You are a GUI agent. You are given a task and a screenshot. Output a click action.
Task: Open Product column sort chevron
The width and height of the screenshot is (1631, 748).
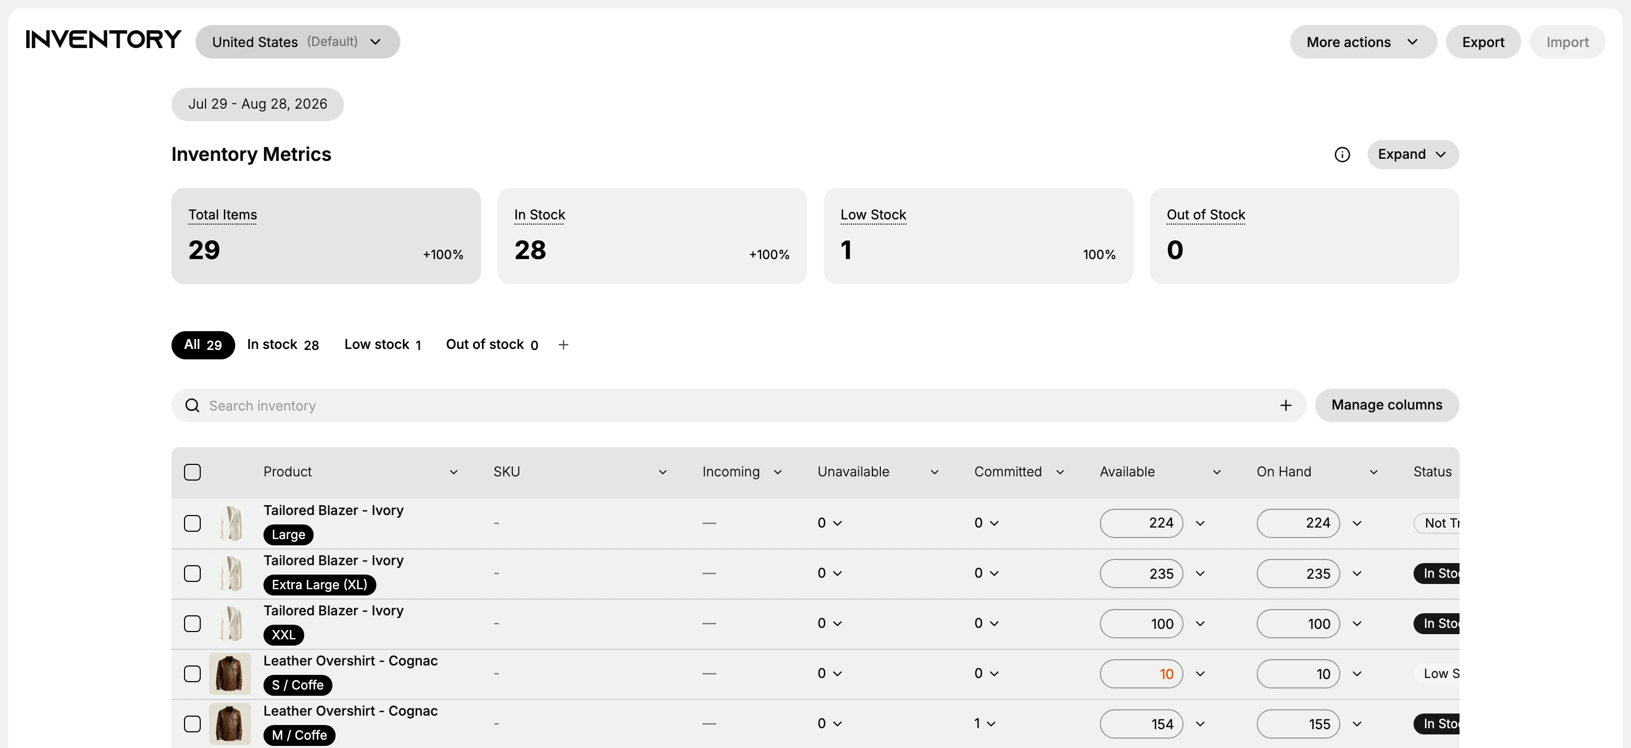(x=453, y=472)
